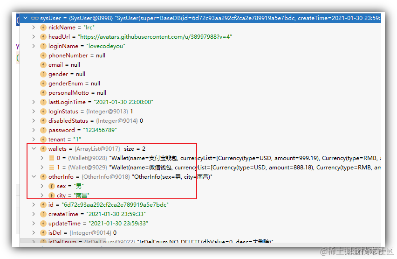This screenshot has height=259, width=397.
Task: Click the field icon beside personalMotto
Action: [43, 93]
